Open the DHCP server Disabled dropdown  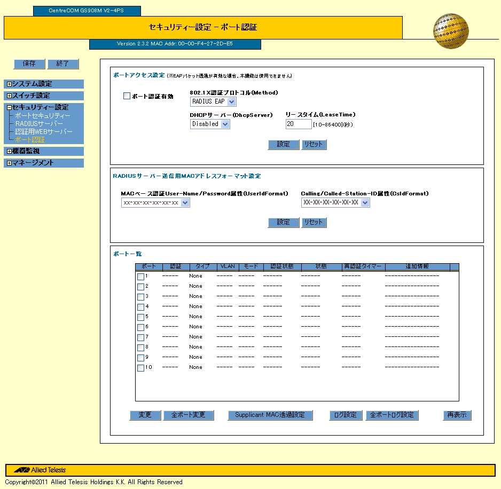[210, 124]
